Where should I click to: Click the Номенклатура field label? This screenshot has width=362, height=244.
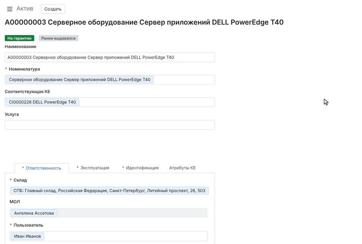(x=24, y=69)
